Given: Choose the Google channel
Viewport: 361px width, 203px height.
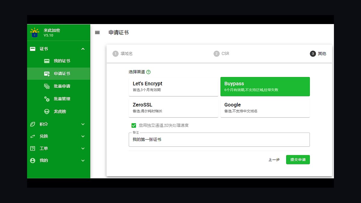Looking at the screenshot, I should coord(265,108).
